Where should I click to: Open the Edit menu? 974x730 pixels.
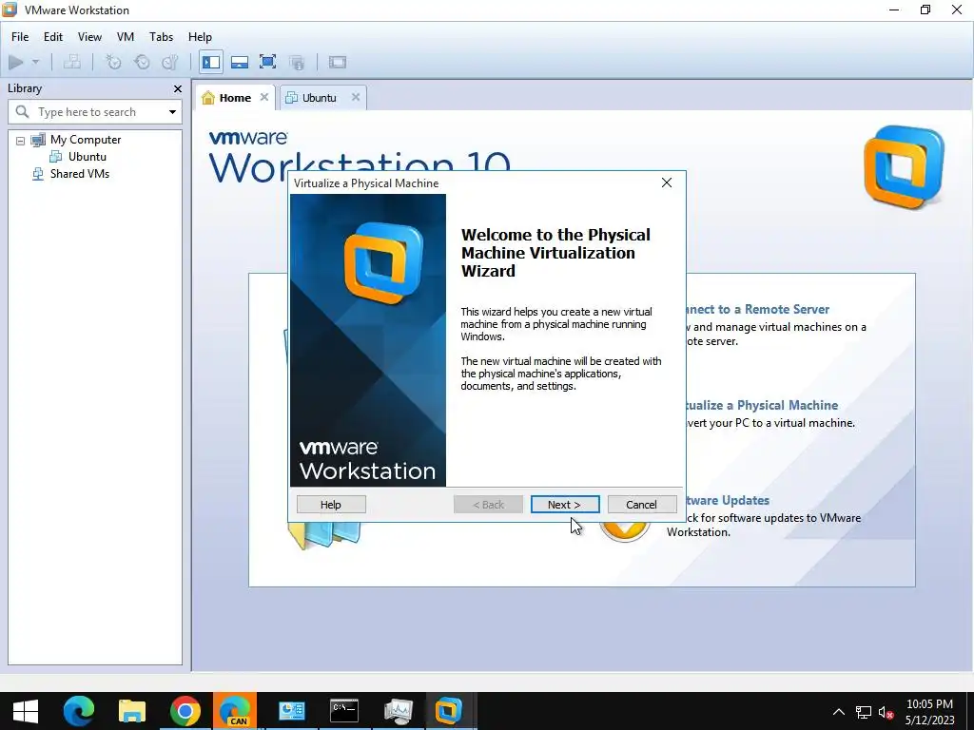click(53, 37)
